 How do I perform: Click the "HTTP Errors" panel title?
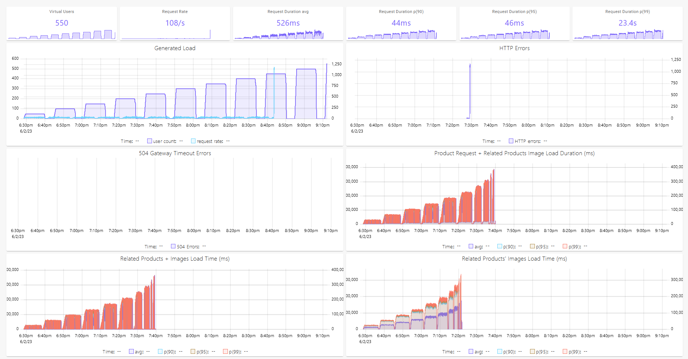tap(514, 48)
